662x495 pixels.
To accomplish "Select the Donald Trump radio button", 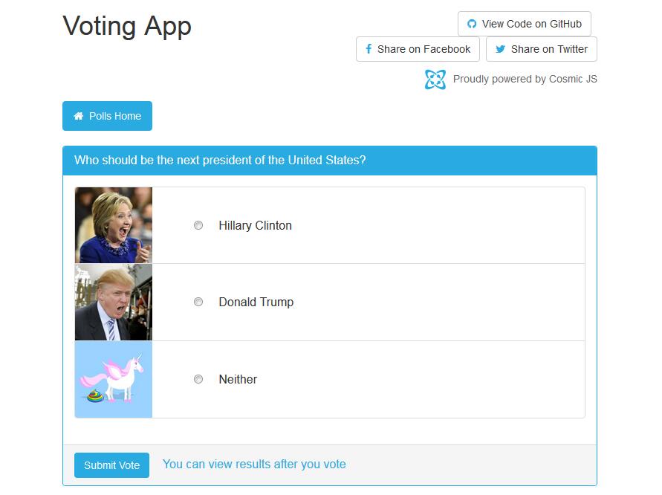I will (x=198, y=302).
